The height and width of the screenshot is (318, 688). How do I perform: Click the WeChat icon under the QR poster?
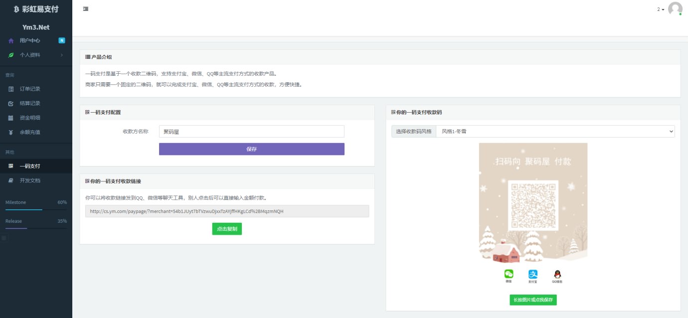point(509,274)
